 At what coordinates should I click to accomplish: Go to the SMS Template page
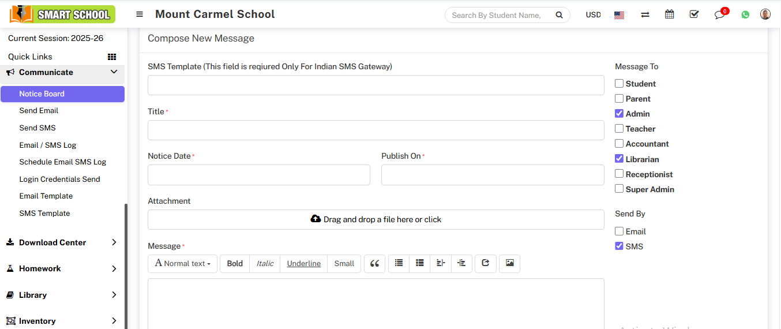tap(44, 214)
